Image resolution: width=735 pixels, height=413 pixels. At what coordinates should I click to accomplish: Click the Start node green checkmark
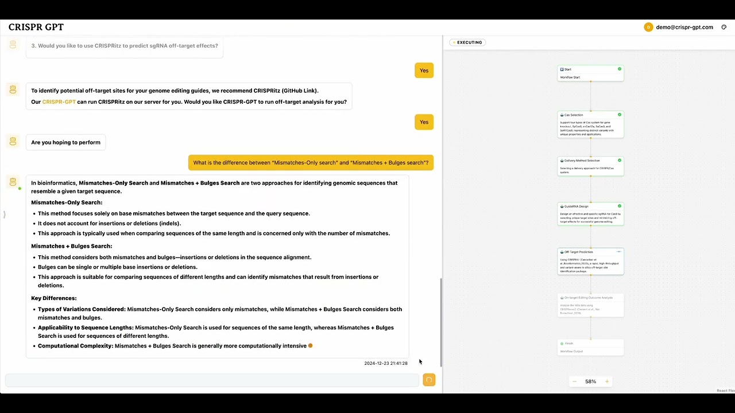619,69
